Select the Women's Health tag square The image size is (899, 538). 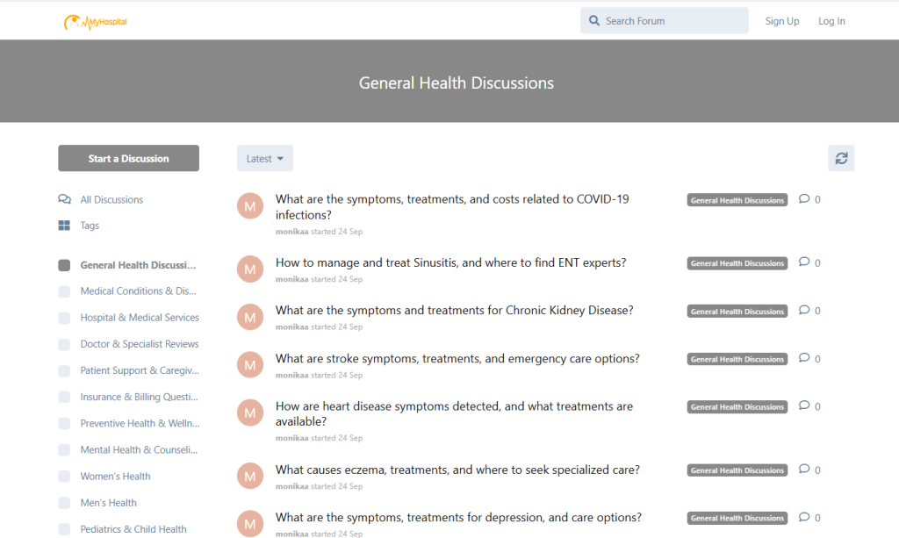pos(64,477)
